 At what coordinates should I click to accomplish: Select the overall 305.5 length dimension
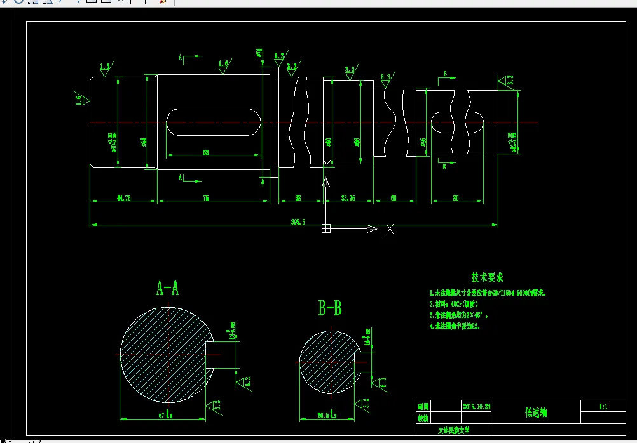[298, 222]
